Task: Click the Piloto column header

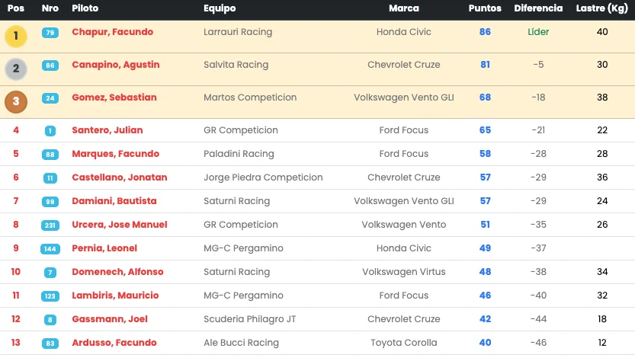Action: click(85, 8)
